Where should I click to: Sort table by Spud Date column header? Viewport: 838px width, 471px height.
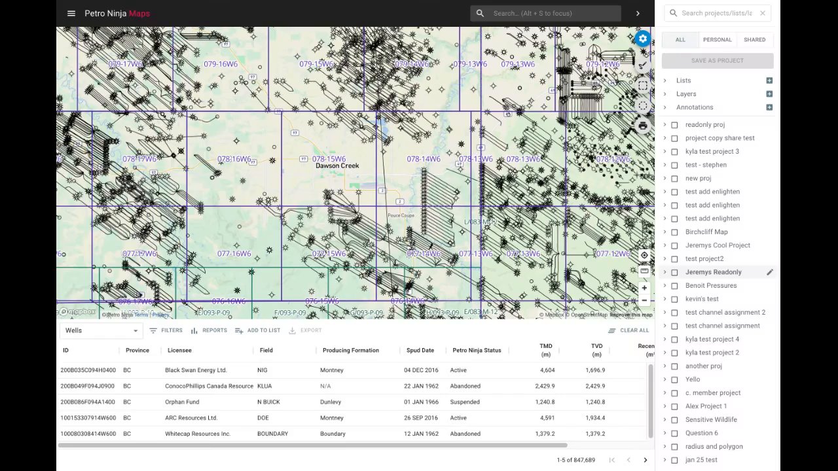click(420, 351)
